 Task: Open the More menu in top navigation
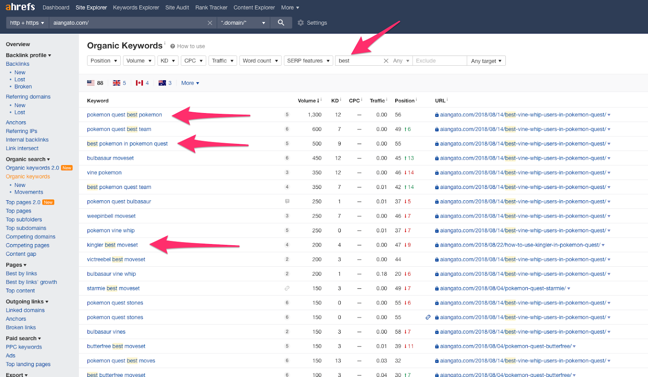pos(290,8)
